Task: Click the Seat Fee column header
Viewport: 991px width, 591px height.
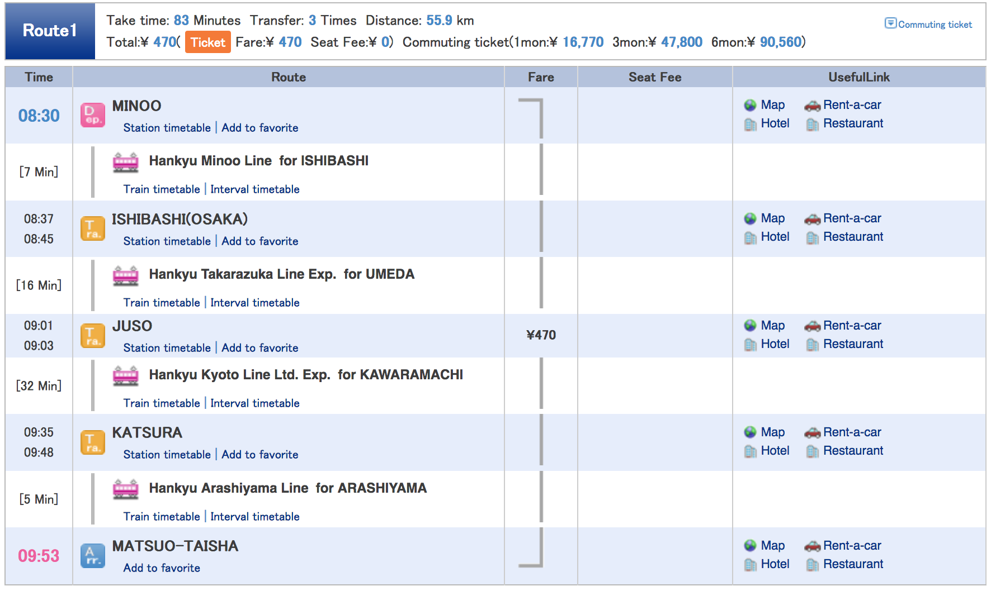Action: coord(655,77)
